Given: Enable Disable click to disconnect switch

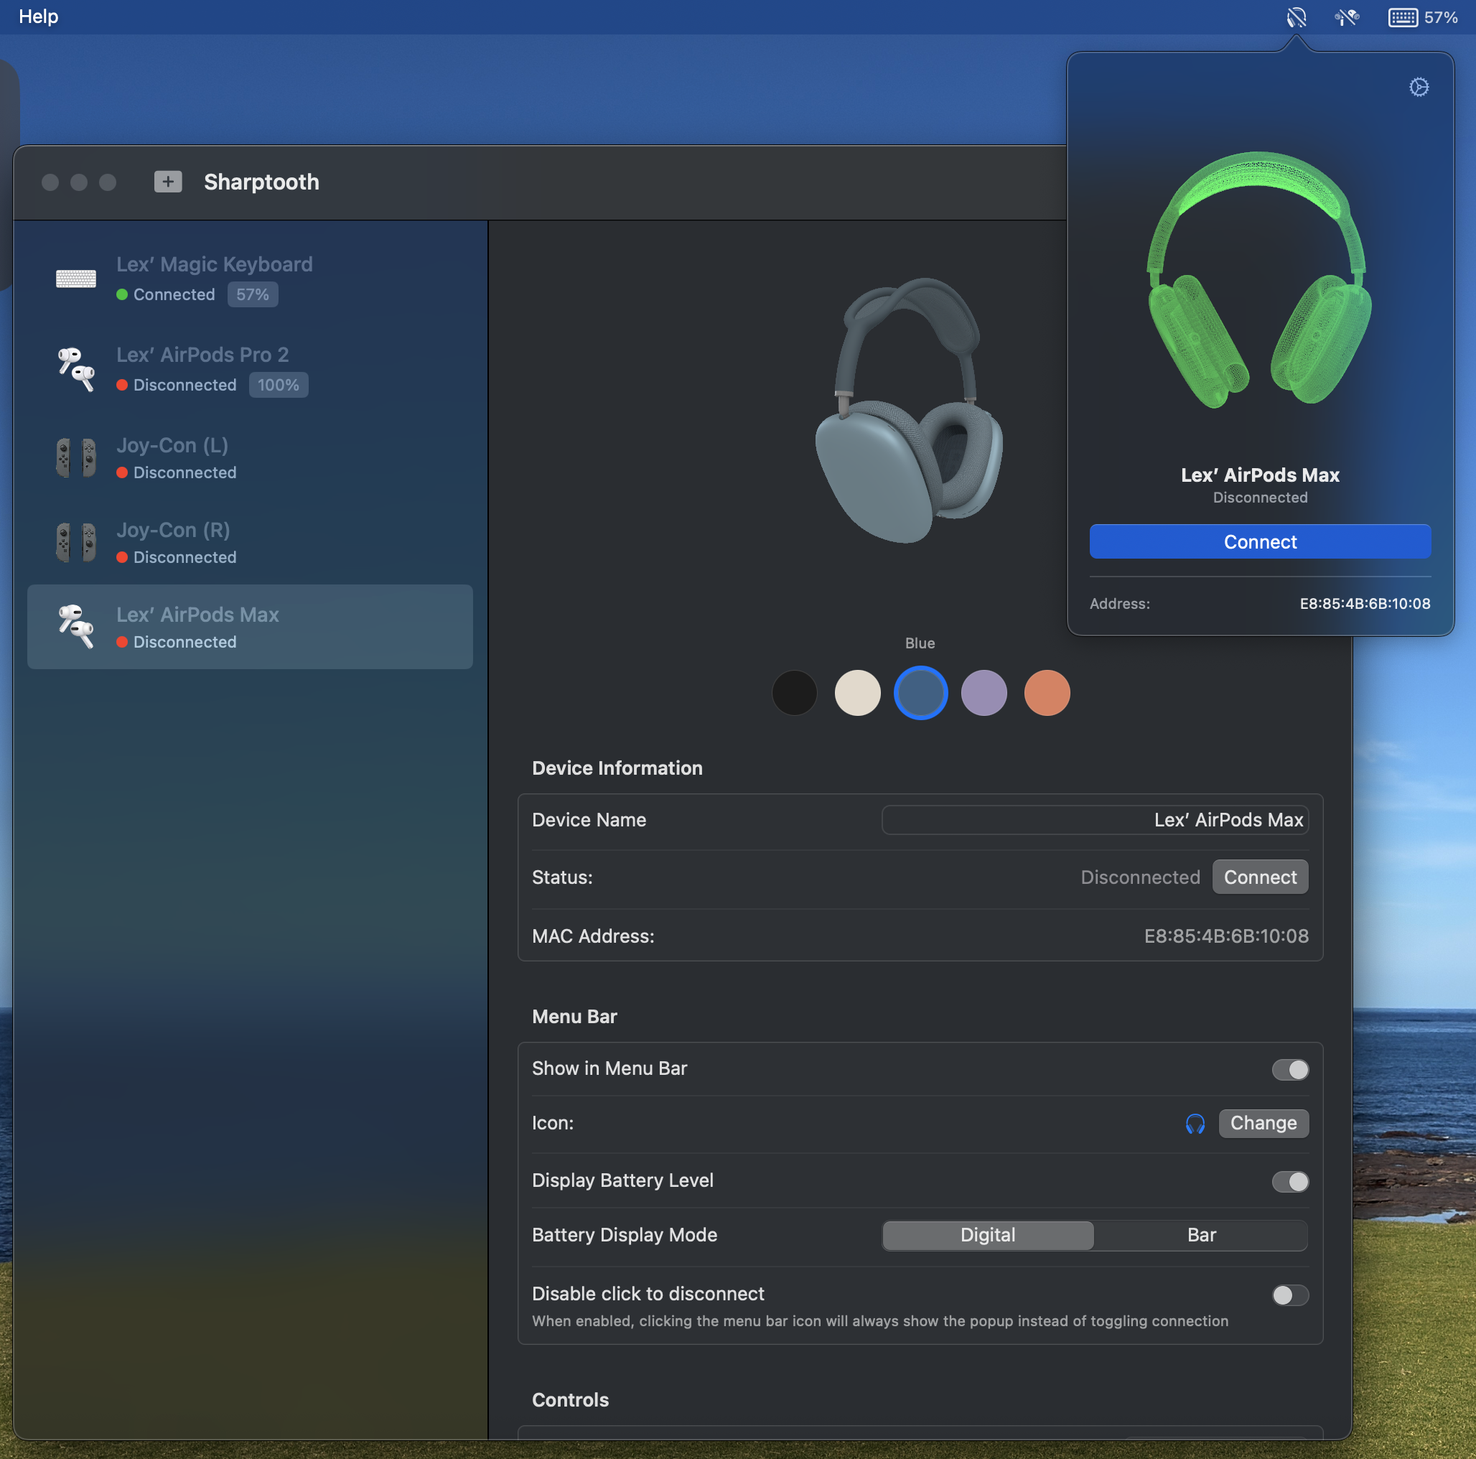Looking at the screenshot, I should (1289, 1295).
